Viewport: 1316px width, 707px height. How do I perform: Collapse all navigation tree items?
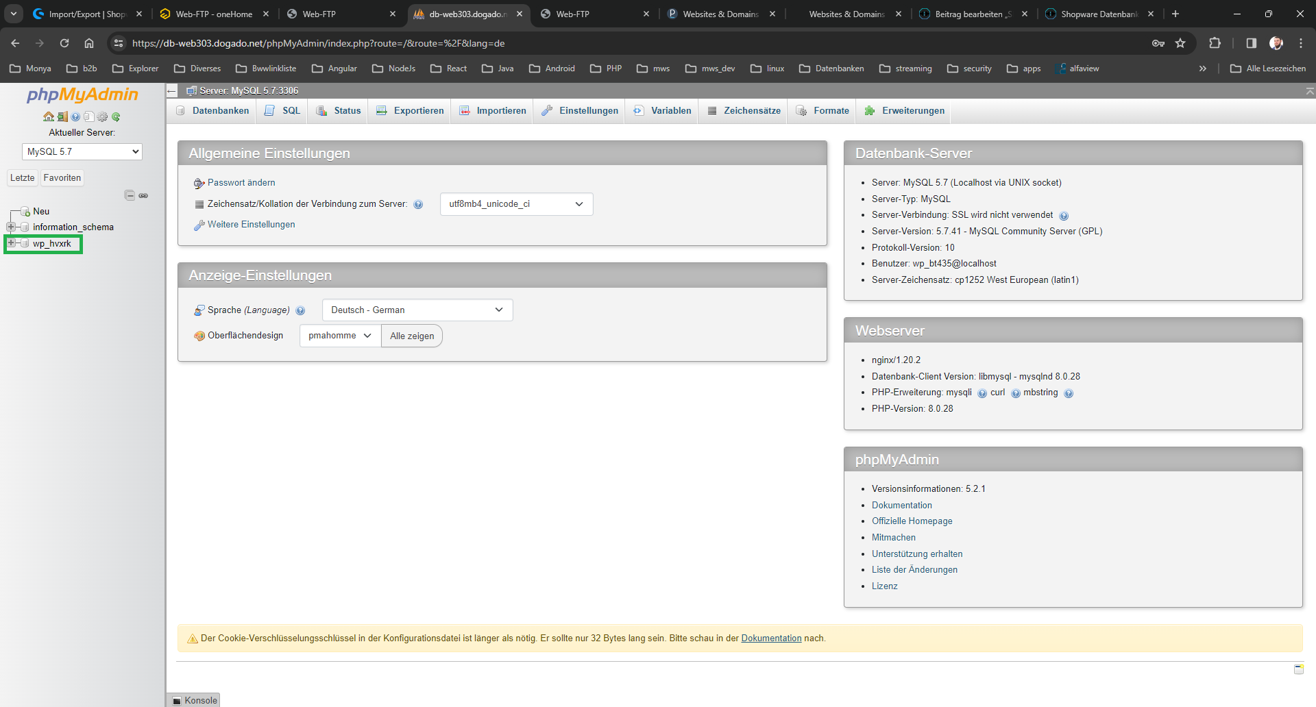click(130, 195)
